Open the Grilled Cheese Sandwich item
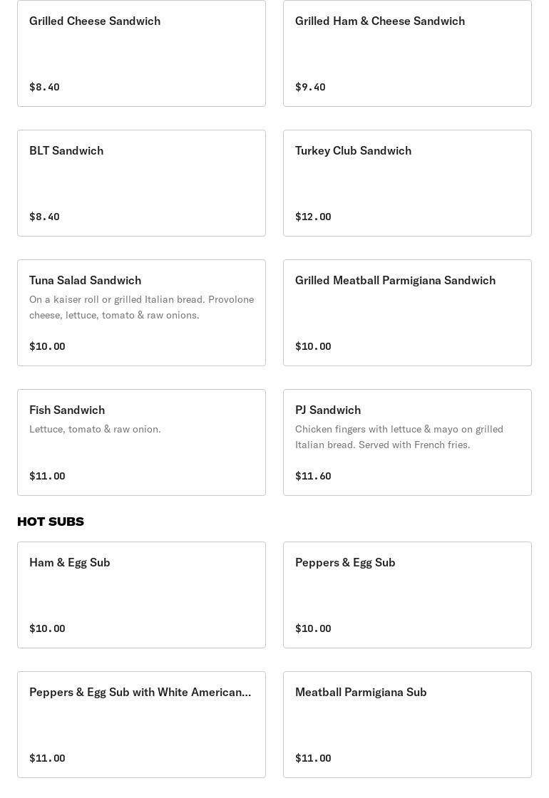This screenshot has width=549, height=798. click(x=142, y=53)
